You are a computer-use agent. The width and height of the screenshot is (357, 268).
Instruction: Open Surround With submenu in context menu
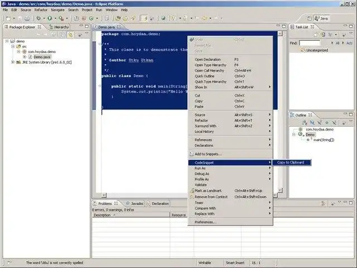(230, 126)
